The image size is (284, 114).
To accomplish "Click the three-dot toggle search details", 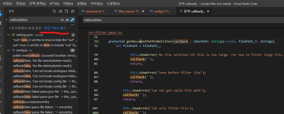I will [x=73, y=24].
